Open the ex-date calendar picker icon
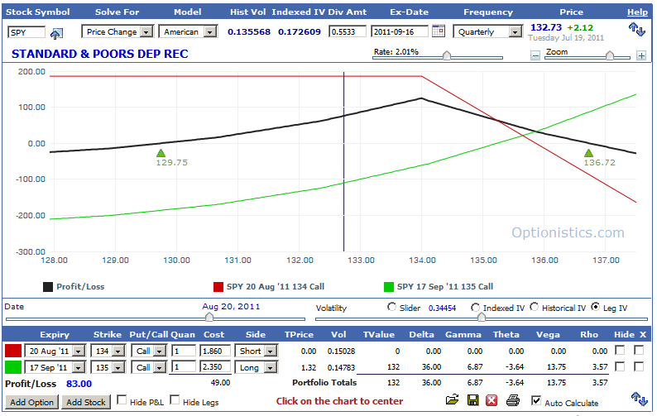Screen dimensions: 657x416 coord(439,31)
